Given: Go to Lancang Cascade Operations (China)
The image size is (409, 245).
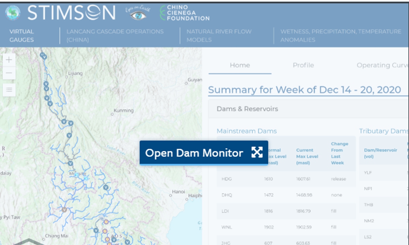Looking at the screenshot, I should [x=115, y=35].
